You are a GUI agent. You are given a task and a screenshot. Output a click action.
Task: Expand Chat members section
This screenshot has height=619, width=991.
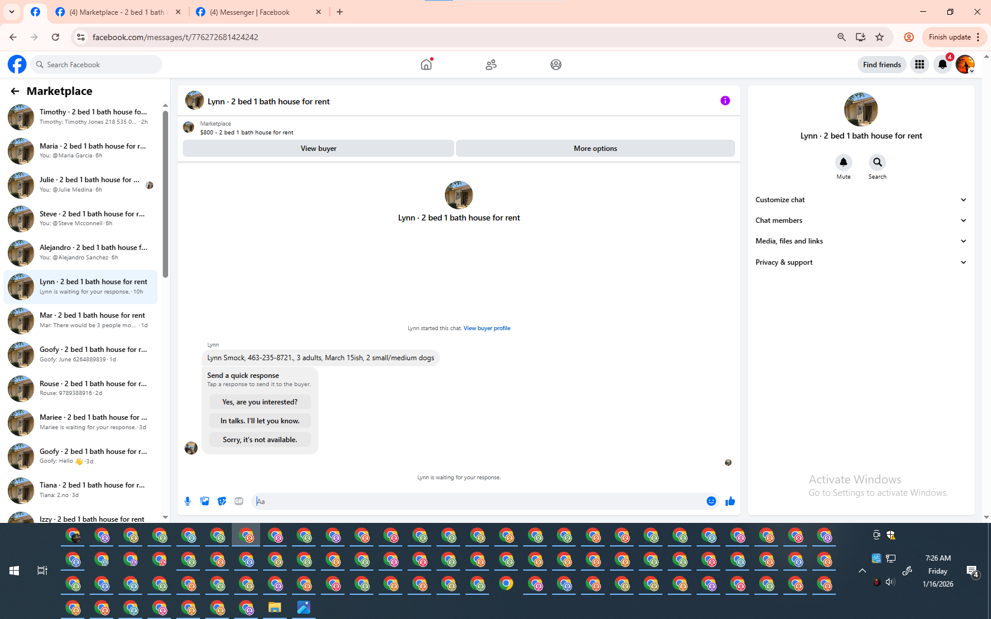[x=861, y=220]
